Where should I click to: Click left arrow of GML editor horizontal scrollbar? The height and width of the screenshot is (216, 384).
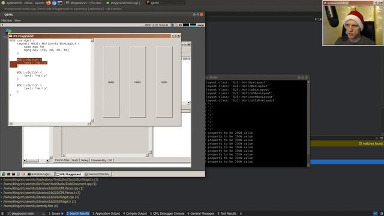point(11,124)
